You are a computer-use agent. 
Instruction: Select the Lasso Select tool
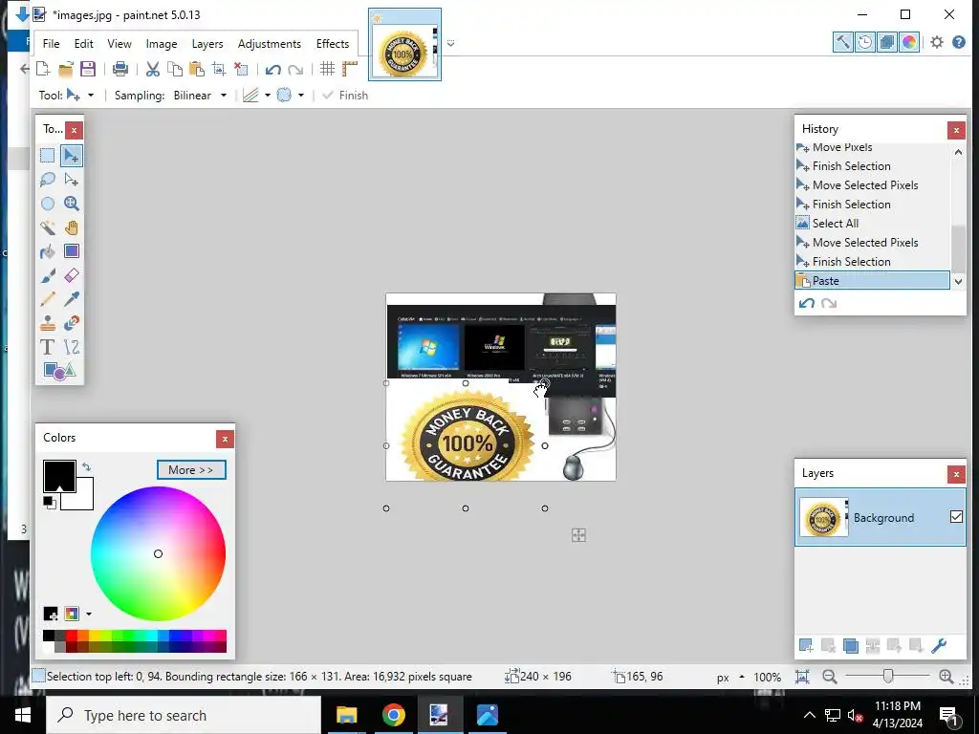click(x=48, y=180)
